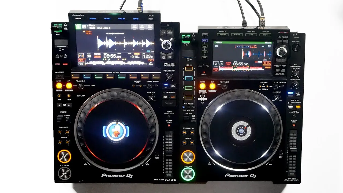Tap the INFO button on the CDJ-2000NXS2
The height and width of the screenshot is (193, 343).
coord(251,35)
